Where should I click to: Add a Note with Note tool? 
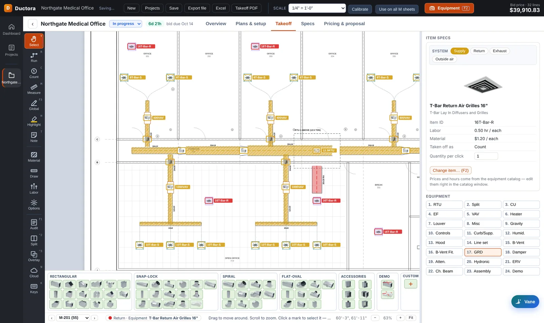(34, 137)
